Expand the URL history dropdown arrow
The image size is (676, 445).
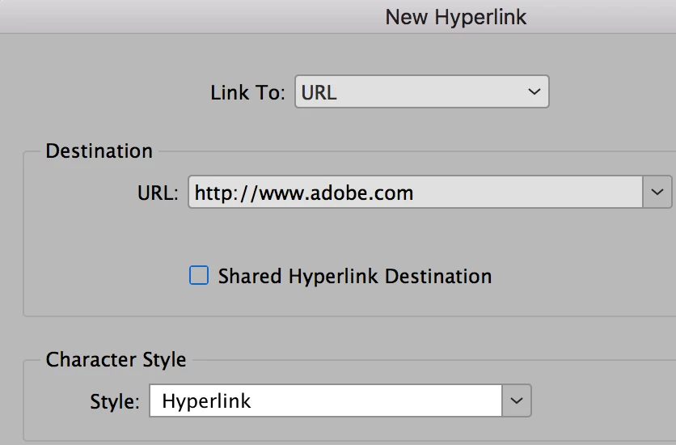(x=657, y=192)
